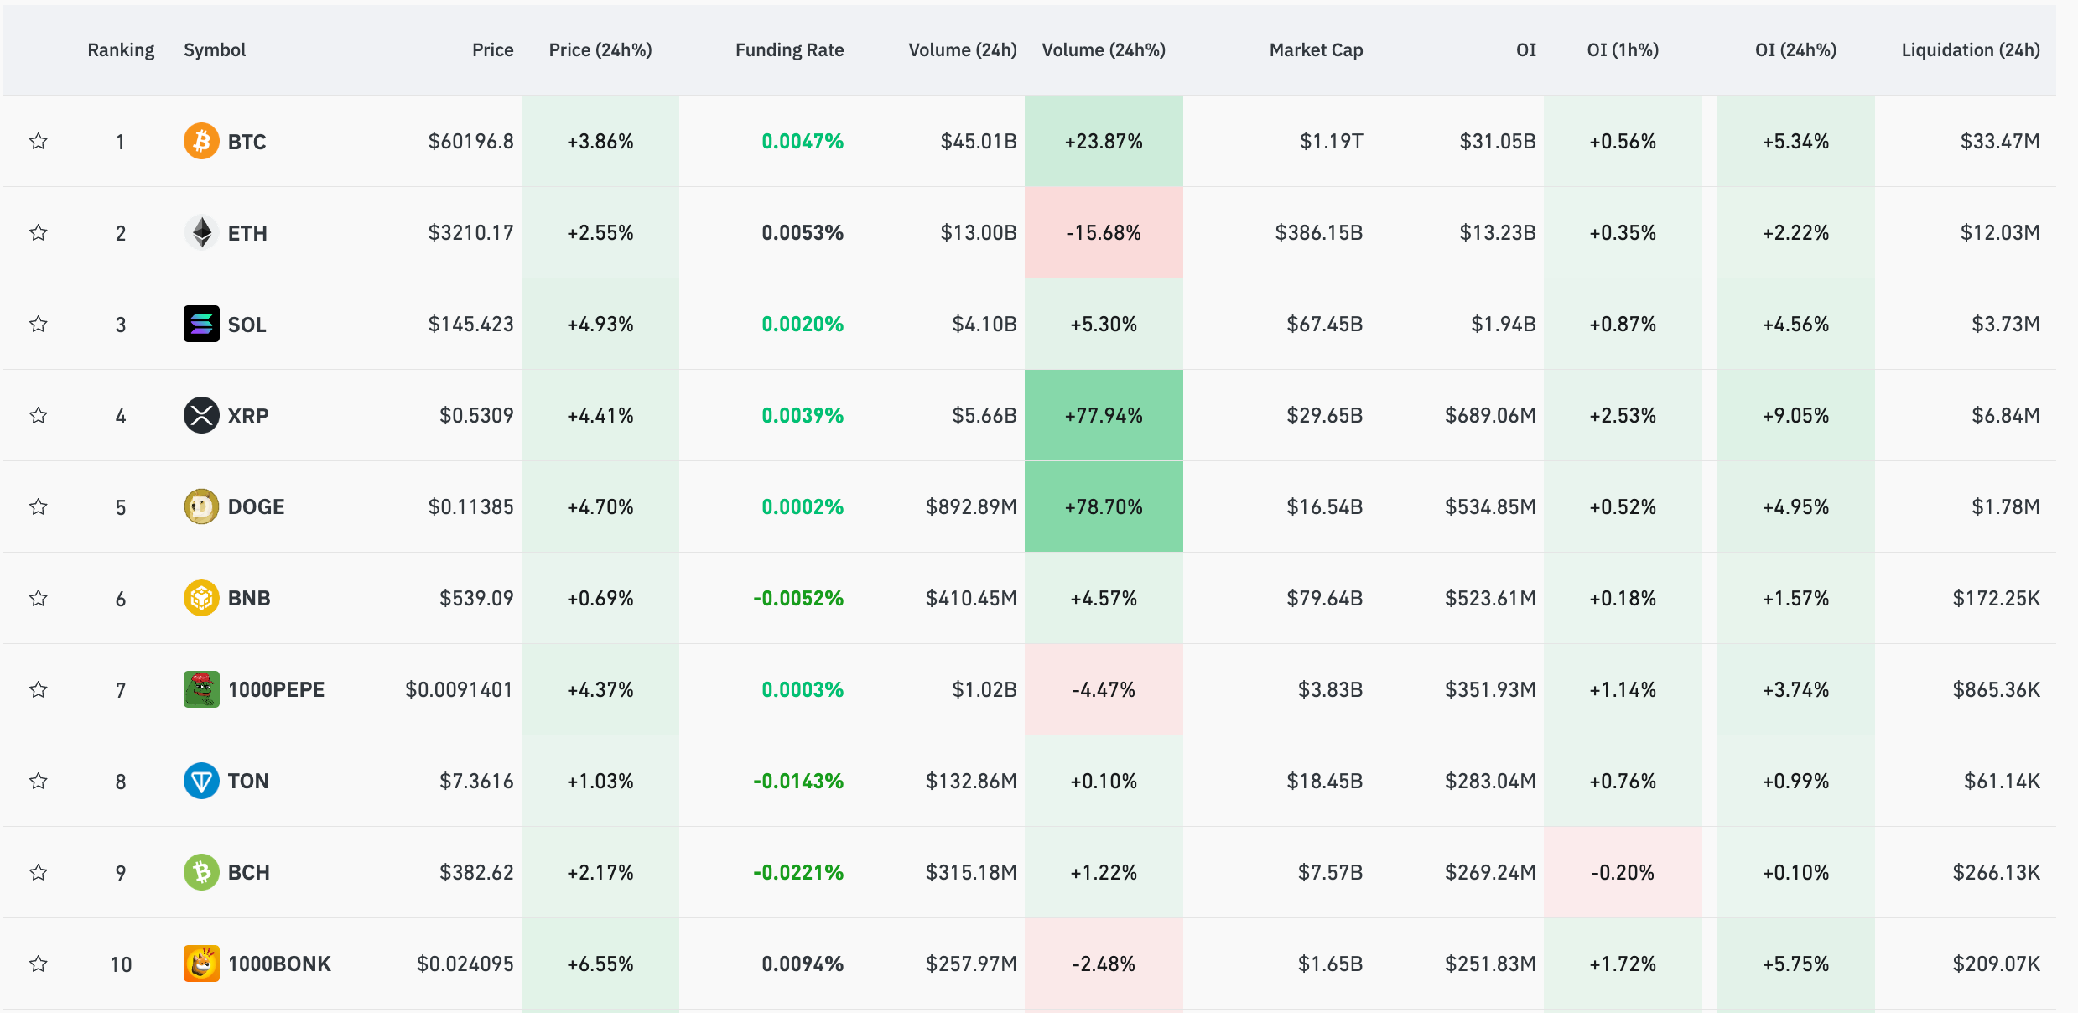Click TON liquidation $61.14K
The width and height of the screenshot is (2078, 1013).
(2002, 781)
